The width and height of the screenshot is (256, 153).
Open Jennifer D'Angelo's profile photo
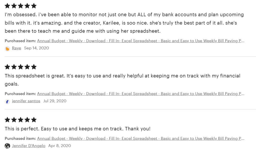pyautogui.click(x=7, y=146)
